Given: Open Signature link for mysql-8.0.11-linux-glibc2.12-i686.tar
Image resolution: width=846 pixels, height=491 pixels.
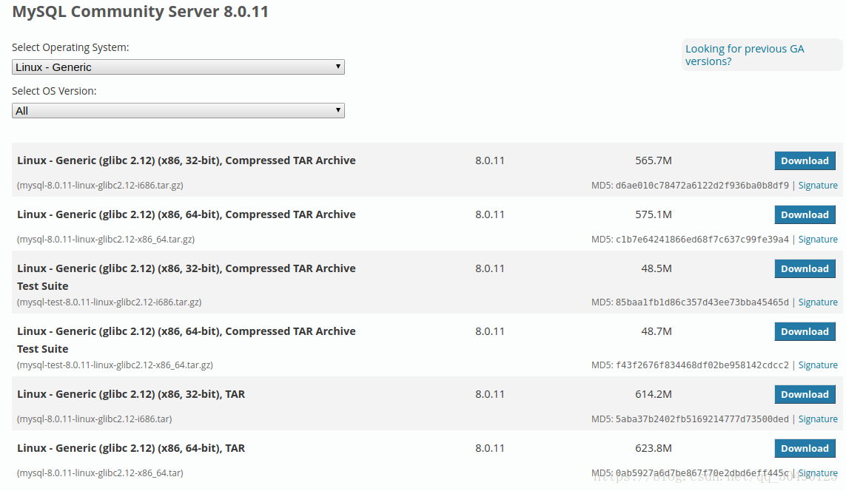Looking at the screenshot, I should coord(818,419).
